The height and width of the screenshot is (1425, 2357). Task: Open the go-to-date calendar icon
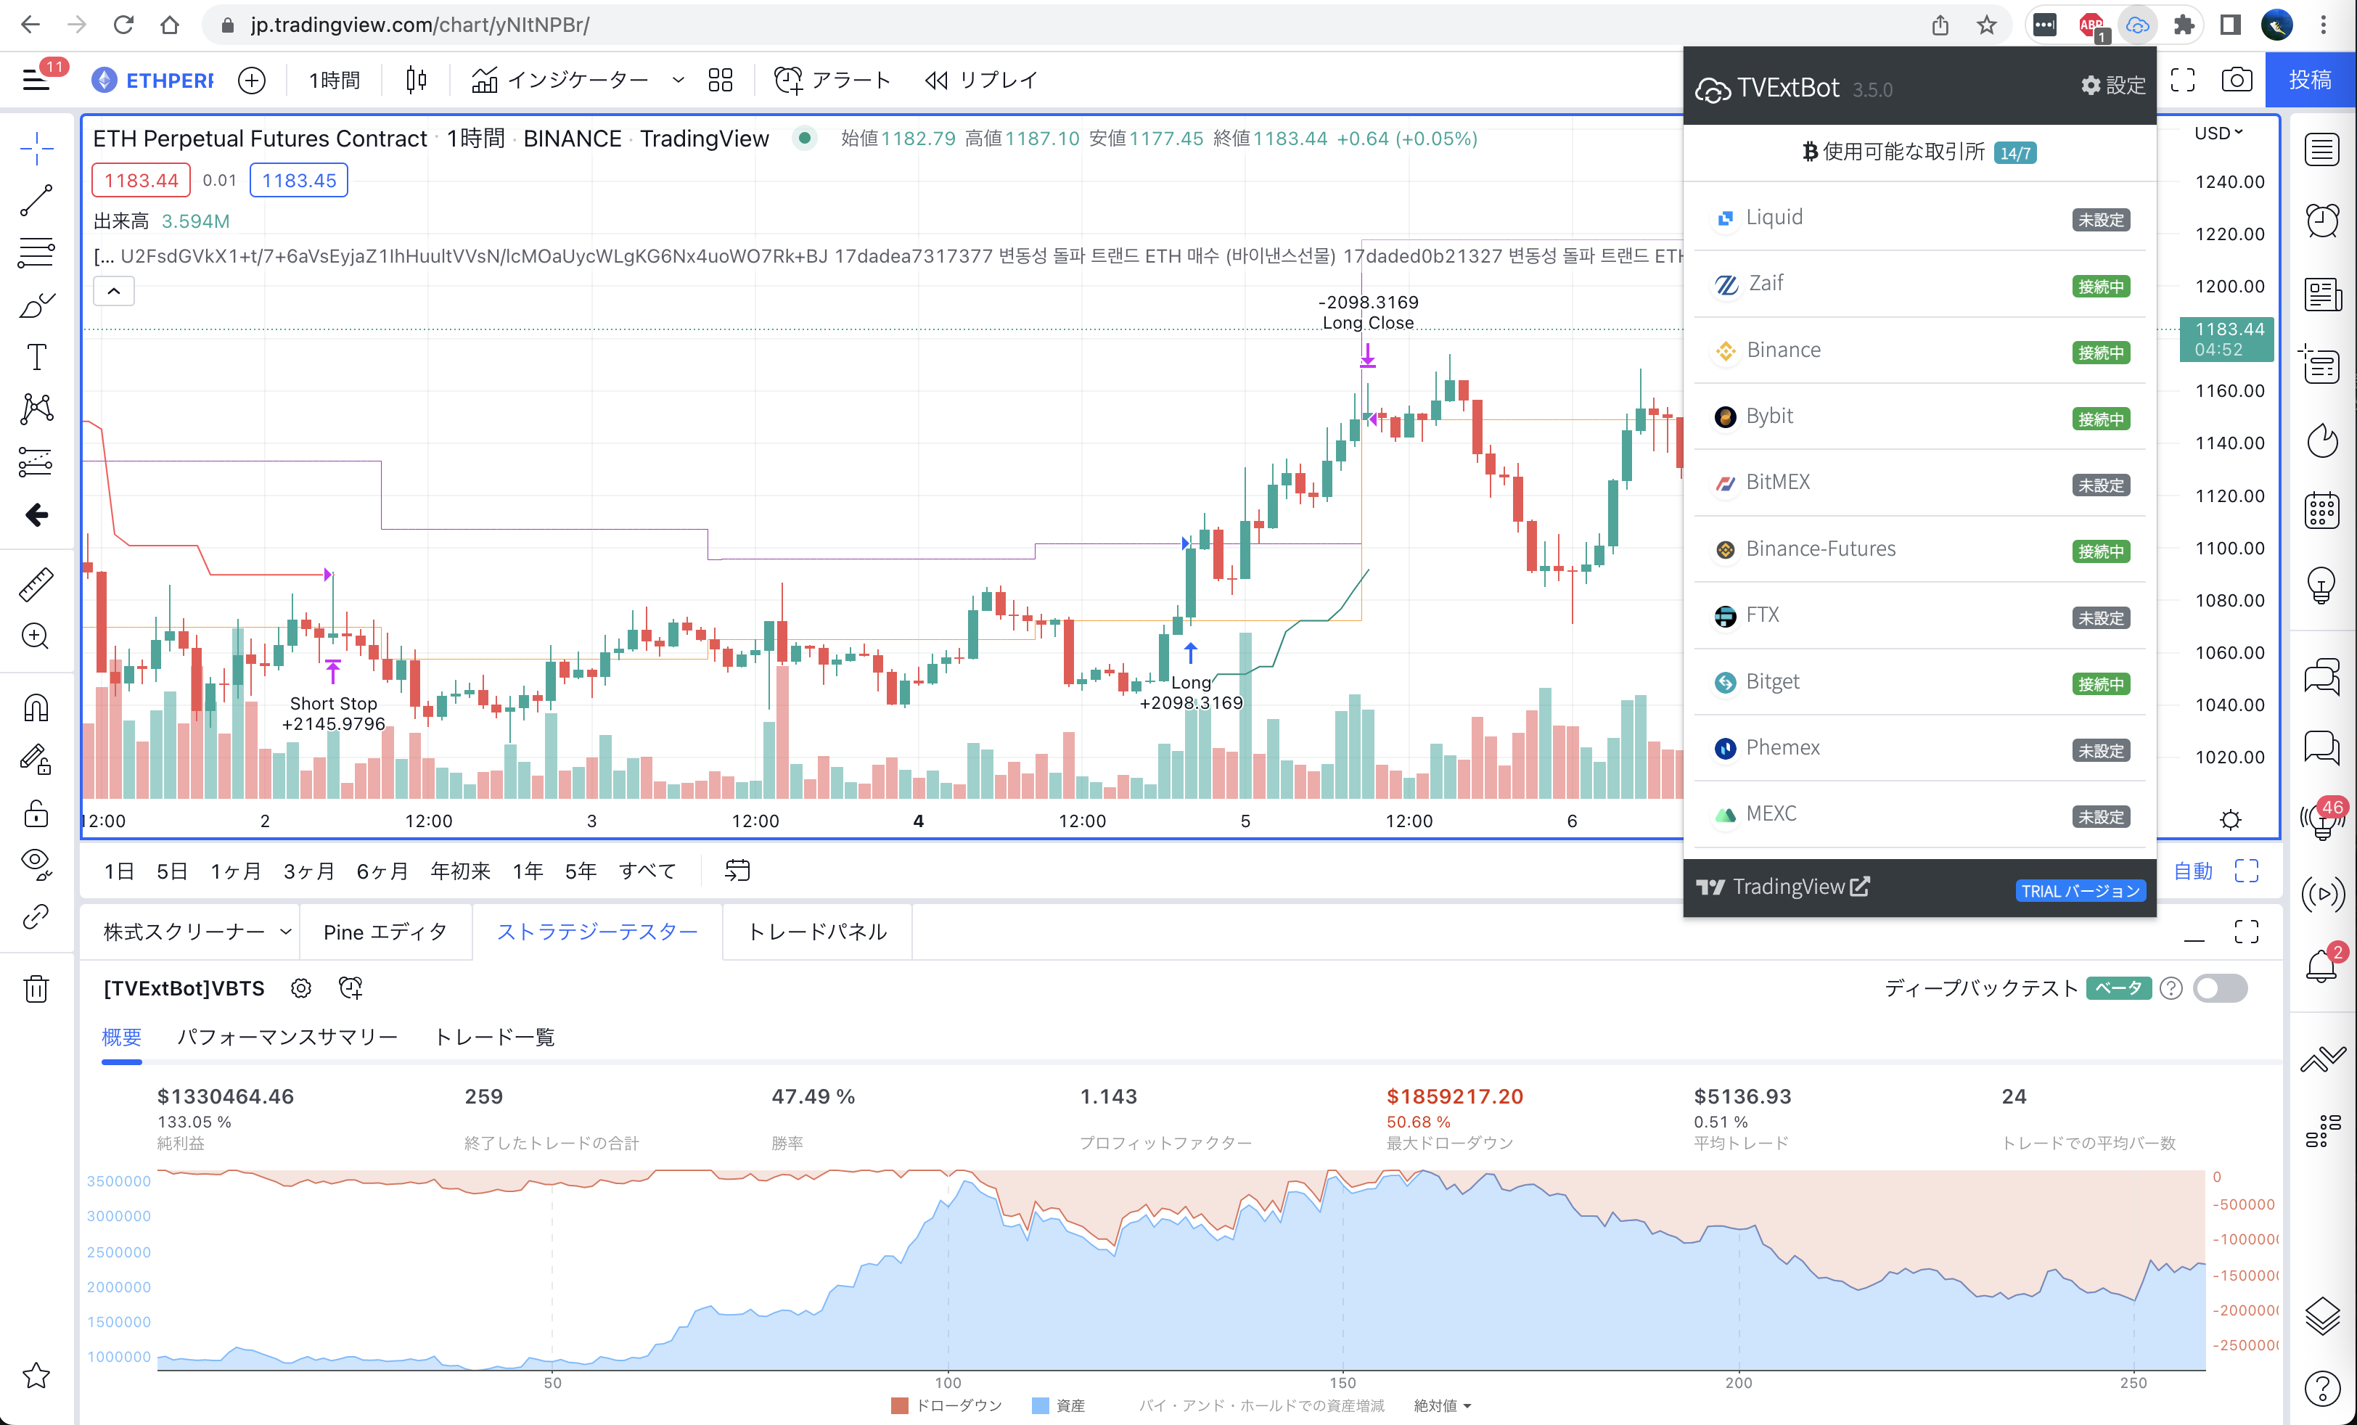[x=737, y=871]
